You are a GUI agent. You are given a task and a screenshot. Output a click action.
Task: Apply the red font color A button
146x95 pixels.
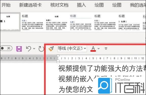click(x=93, y=49)
